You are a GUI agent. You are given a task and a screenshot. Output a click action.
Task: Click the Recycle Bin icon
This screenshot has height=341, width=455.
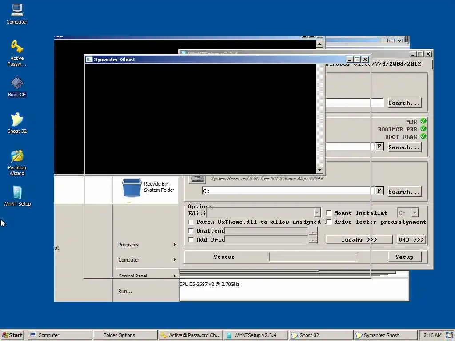[132, 187]
